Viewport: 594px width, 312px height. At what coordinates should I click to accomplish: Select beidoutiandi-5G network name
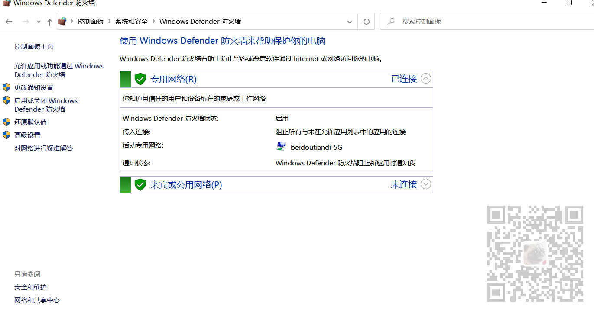point(316,147)
